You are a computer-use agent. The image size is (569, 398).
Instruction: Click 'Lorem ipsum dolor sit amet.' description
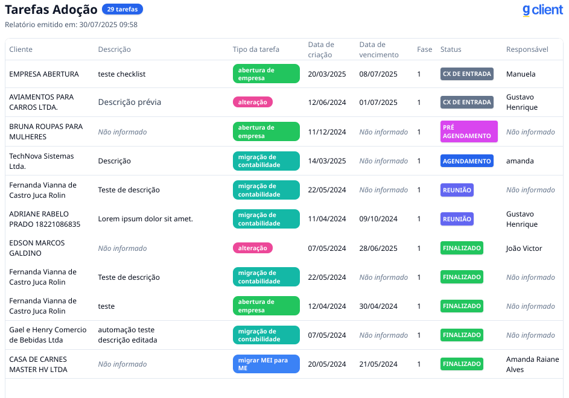click(x=145, y=219)
